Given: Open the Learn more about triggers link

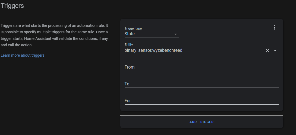Looking at the screenshot, I should [x=23, y=55].
